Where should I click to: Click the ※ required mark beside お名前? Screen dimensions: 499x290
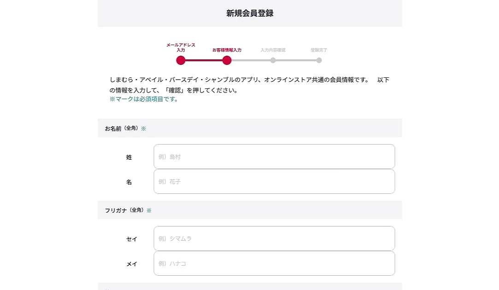click(x=143, y=128)
